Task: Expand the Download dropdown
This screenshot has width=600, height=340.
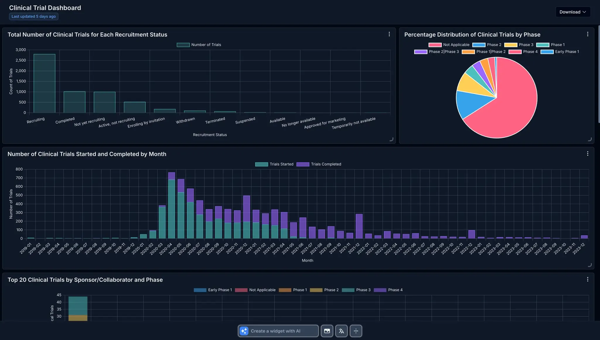Action: tap(573, 12)
